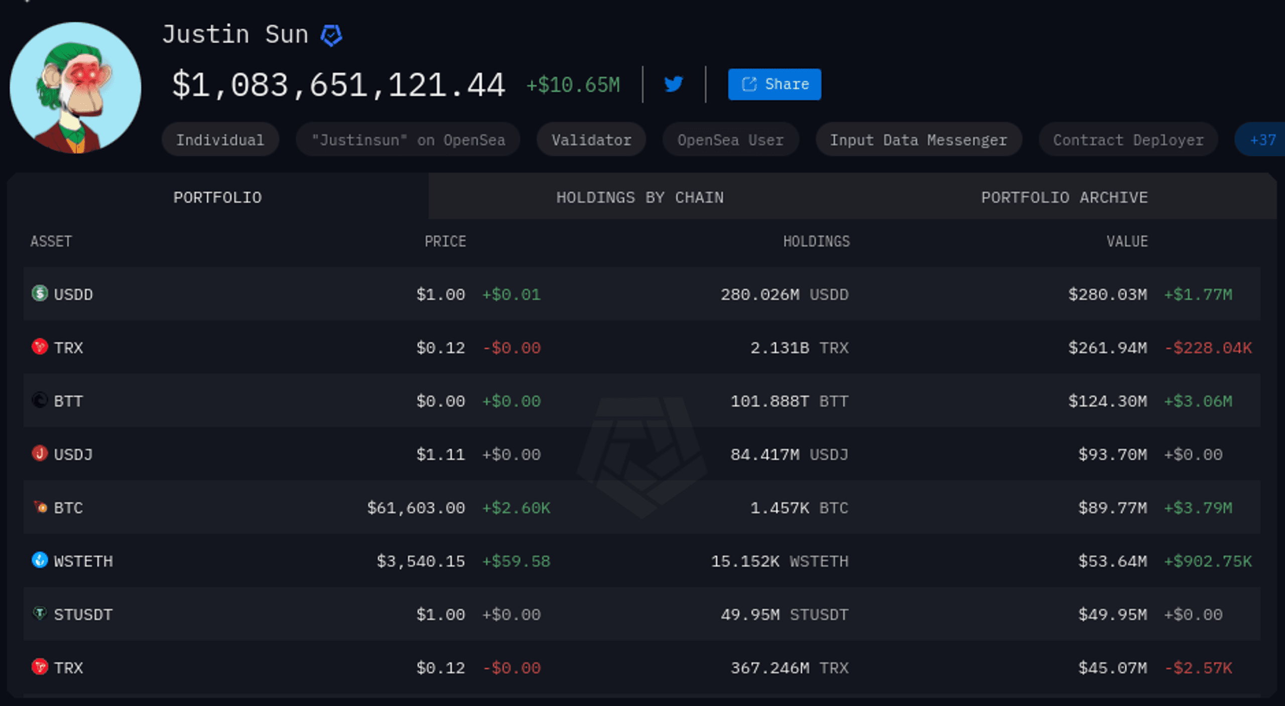Click the +$10.65M portfolio change

pyautogui.click(x=573, y=85)
